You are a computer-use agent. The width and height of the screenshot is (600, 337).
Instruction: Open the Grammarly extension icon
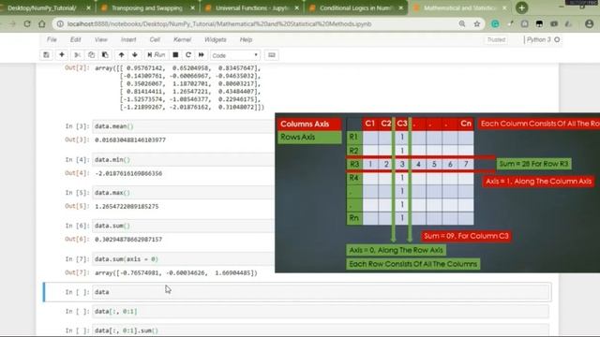[x=495, y=23]
